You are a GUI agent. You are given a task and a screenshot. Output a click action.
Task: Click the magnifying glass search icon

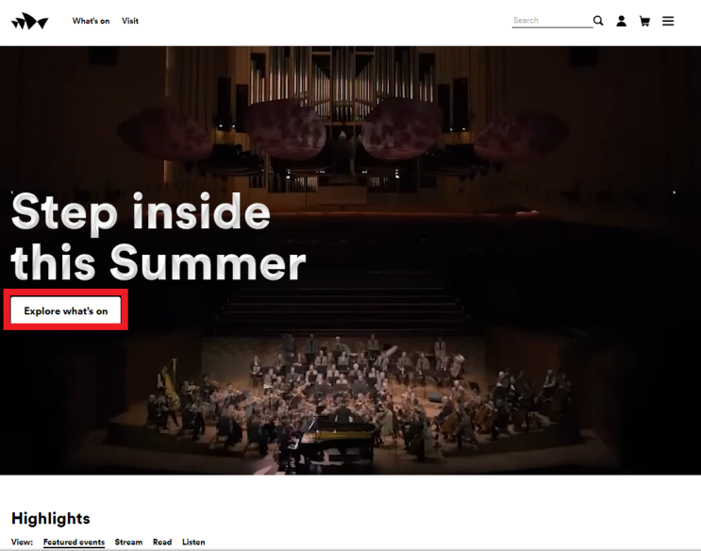(598, 21)
